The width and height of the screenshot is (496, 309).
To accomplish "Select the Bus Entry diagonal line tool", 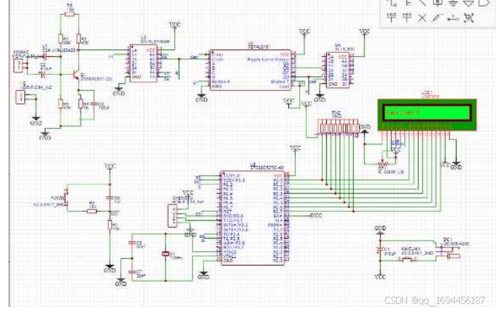I will (x=422, y=3).
